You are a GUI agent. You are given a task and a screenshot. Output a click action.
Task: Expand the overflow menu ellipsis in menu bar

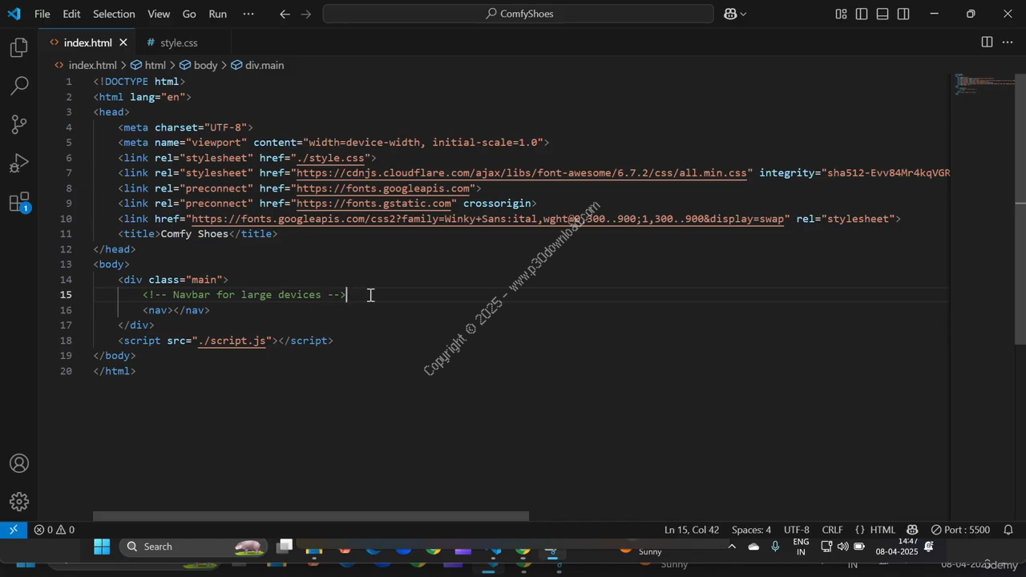248,14
